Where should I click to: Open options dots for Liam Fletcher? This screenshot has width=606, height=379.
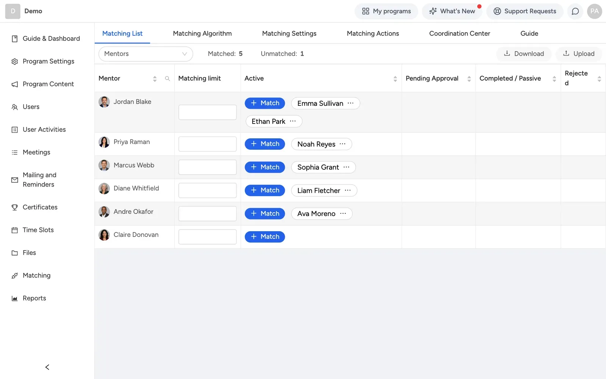click(348, 190)
